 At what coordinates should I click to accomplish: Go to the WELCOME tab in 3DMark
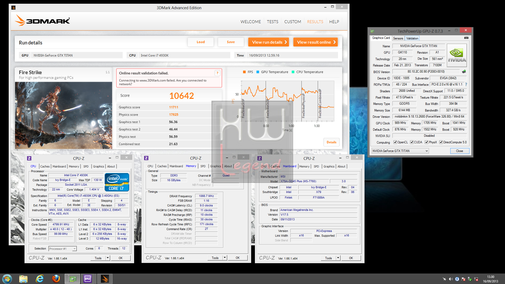[x=251, y=22]
